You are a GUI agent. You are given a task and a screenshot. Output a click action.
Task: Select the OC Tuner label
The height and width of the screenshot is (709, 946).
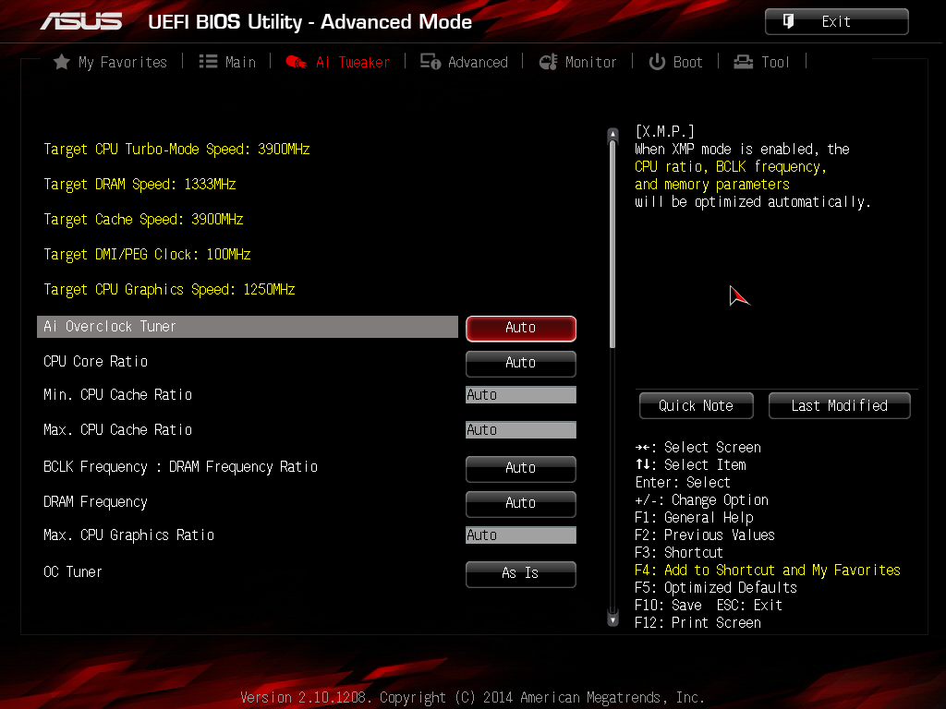pyautogui.click(x=72, y=572)
